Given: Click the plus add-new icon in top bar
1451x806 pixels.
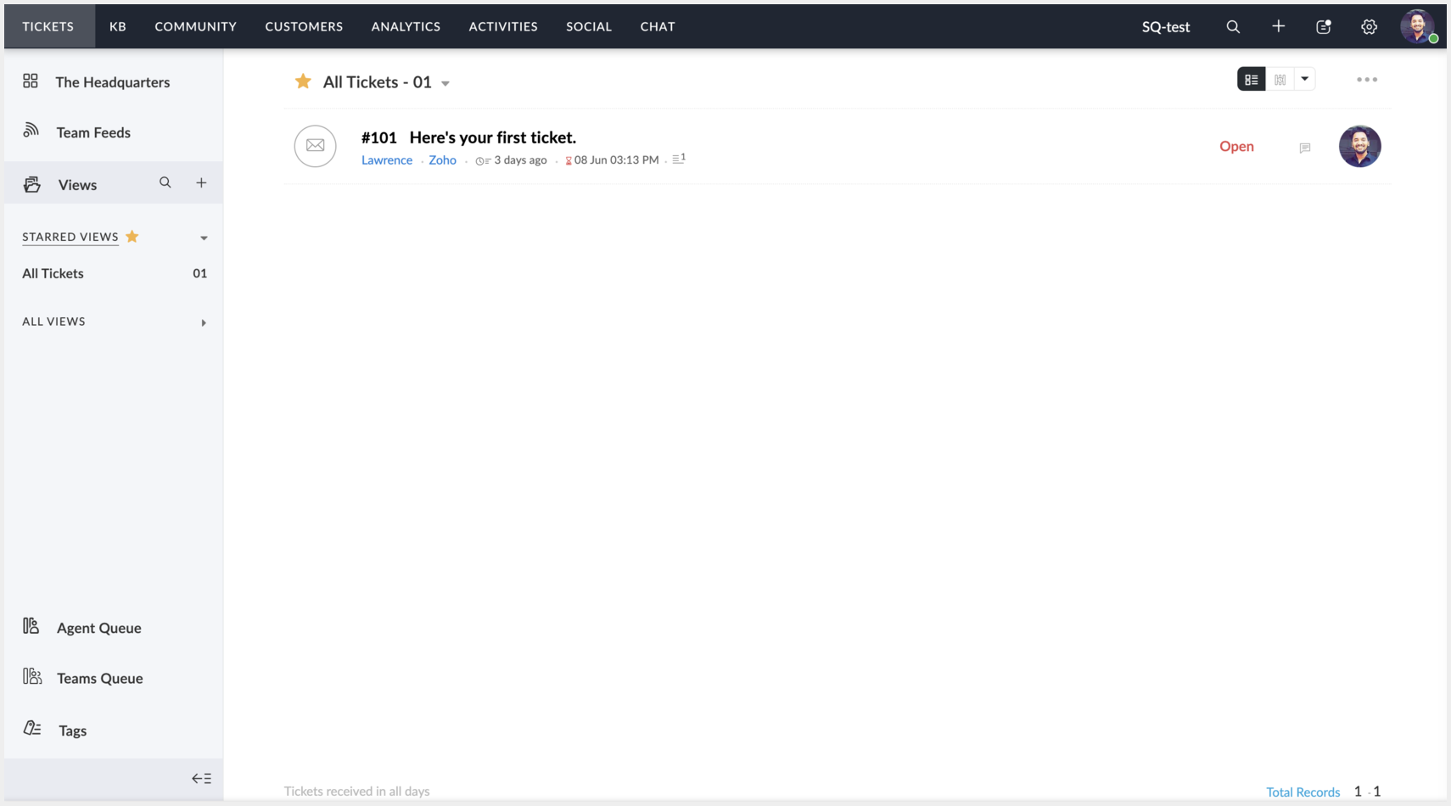Looking at the screenshot, I should [x=1278, y=26].
